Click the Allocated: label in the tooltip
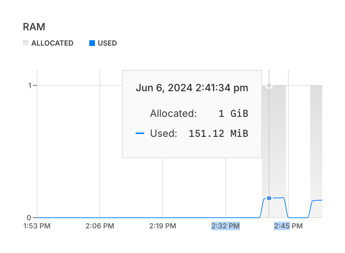 click(173, 114)
